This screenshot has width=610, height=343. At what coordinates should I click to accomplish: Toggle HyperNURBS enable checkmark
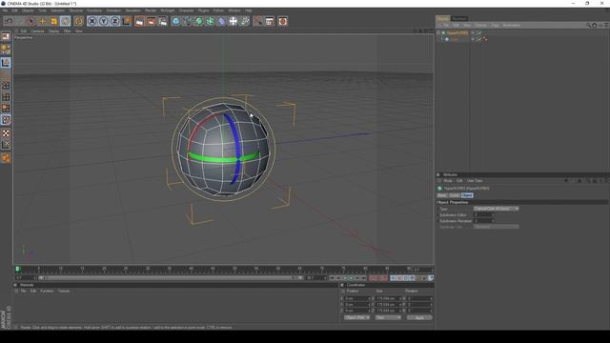coord(479,33)
